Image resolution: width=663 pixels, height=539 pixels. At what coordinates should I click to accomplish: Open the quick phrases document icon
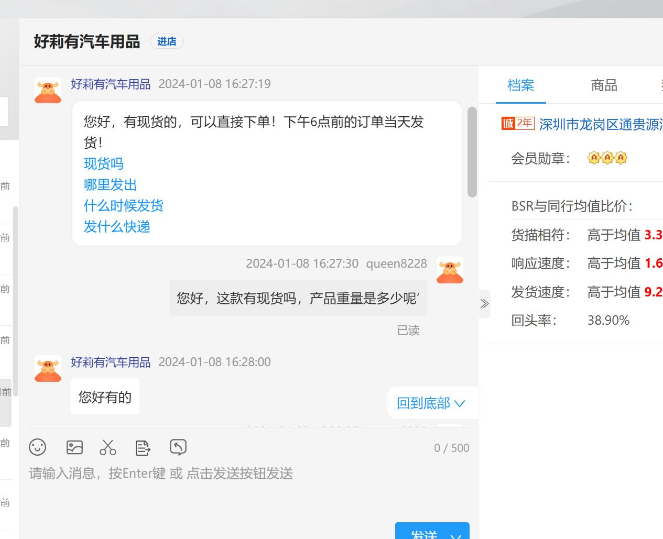(143, 447)
